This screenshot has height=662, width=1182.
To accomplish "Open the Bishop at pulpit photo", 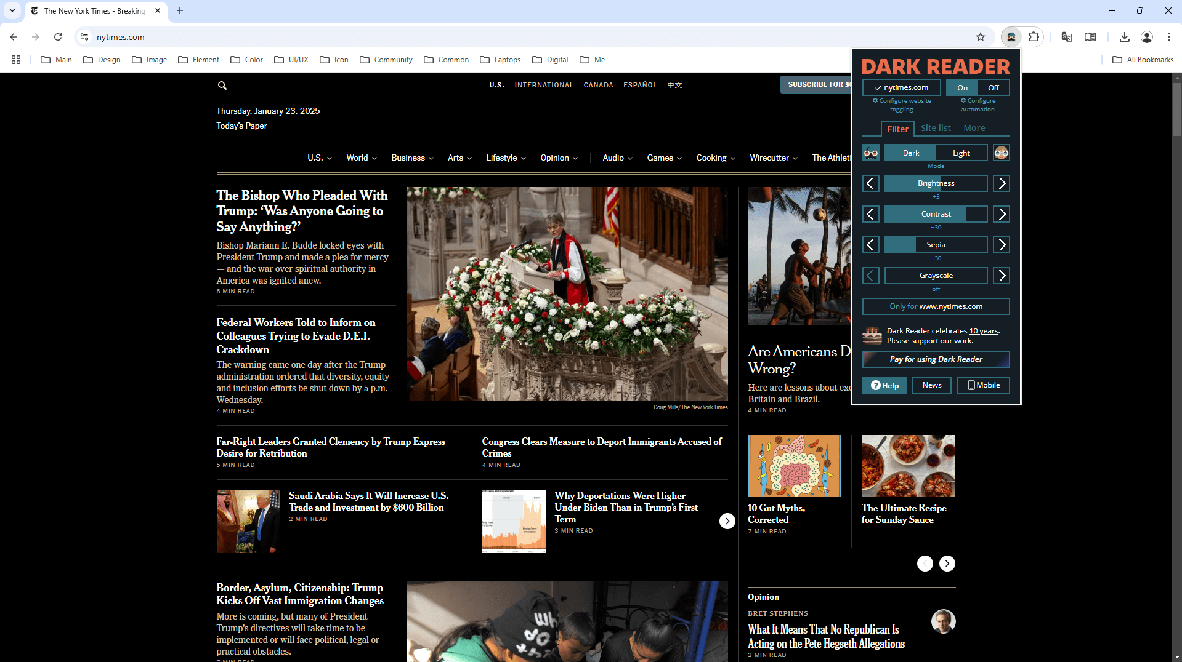I will coord(567,294).
